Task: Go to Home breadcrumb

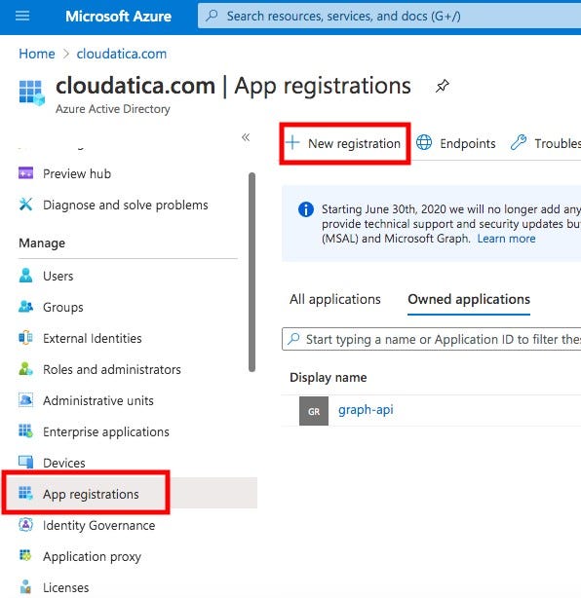Action: tap(37, 54)
